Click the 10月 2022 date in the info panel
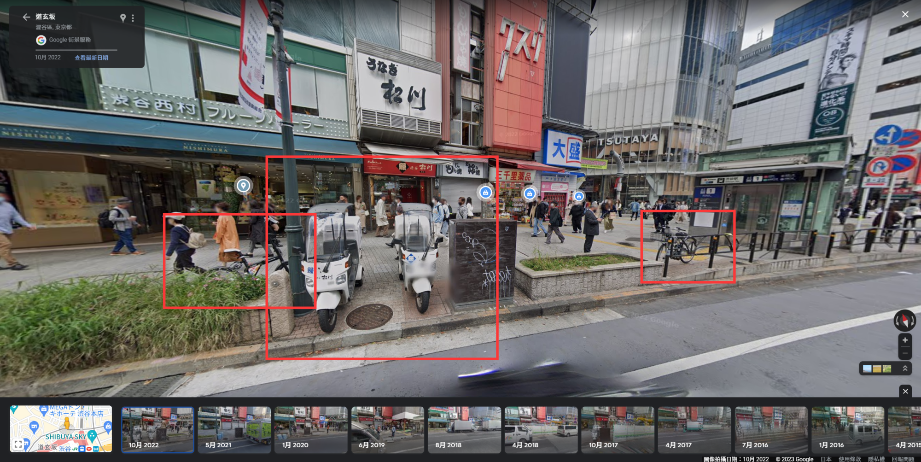921x462 pixels. click(x=48, y=57)
